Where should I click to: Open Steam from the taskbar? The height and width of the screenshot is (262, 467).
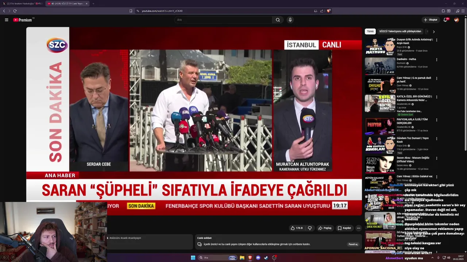(266, 258)
